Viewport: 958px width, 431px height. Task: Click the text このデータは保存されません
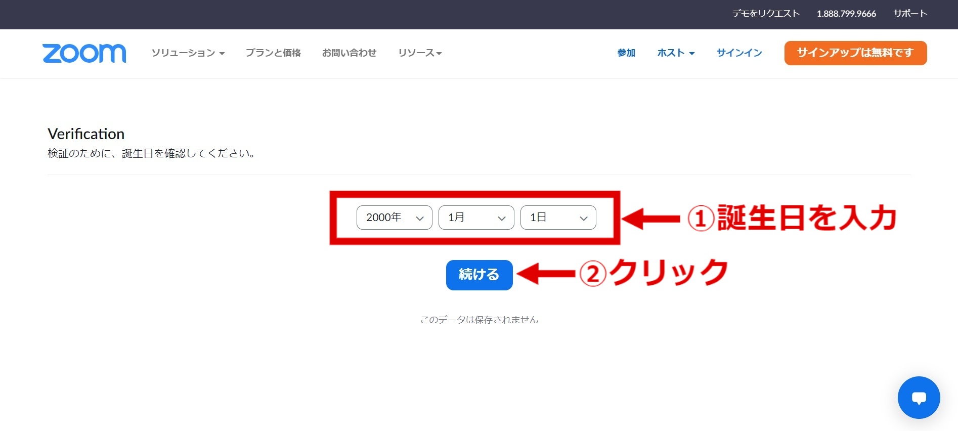[x=480, y=320]
